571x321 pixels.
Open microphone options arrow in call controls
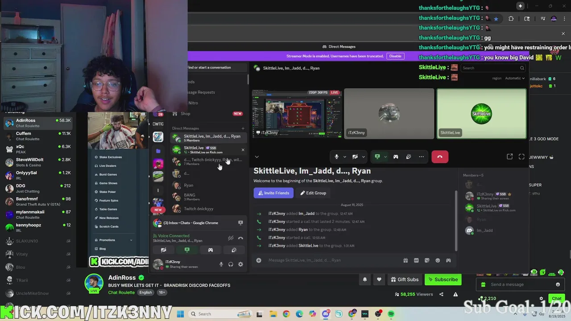tap(344, 157)
